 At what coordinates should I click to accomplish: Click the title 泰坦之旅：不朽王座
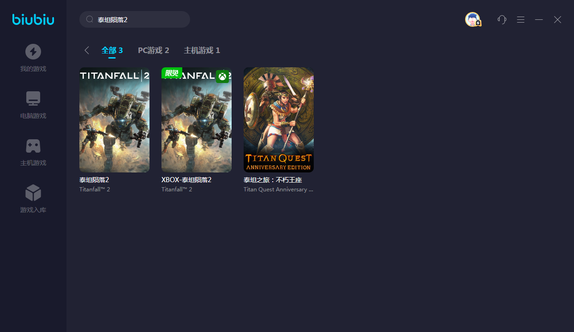click(273, 180)
